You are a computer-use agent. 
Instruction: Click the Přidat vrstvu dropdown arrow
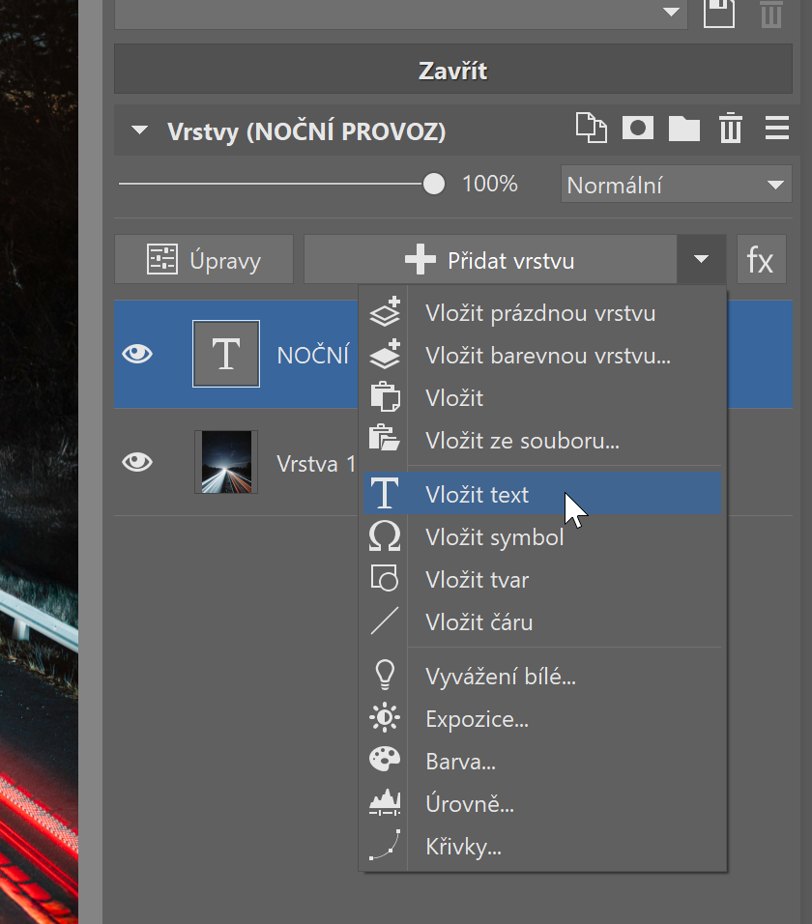pos(702,260)
